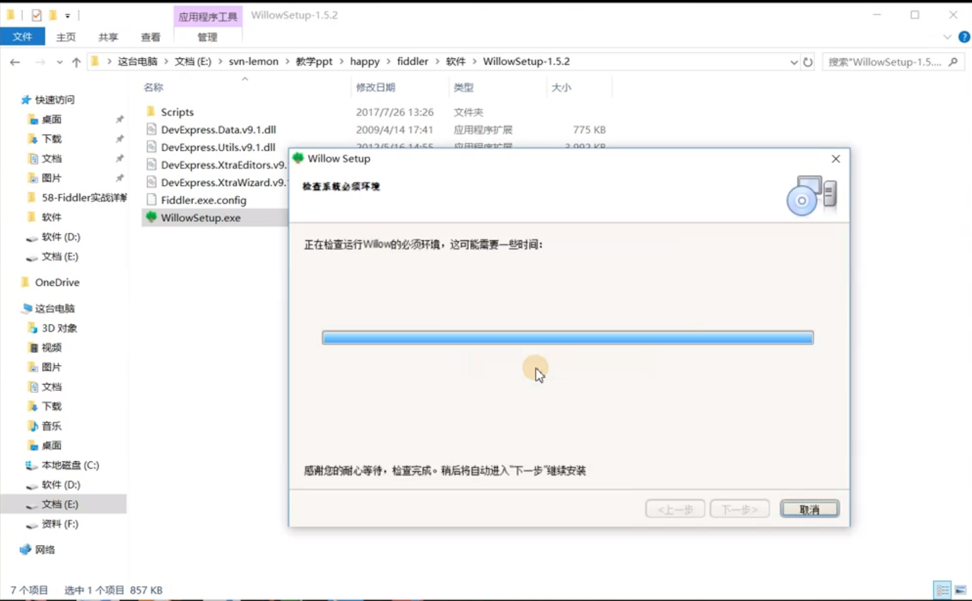Click 上一步 button in Willow Setup
Viewport: 972px width, 601px height.
675,509
